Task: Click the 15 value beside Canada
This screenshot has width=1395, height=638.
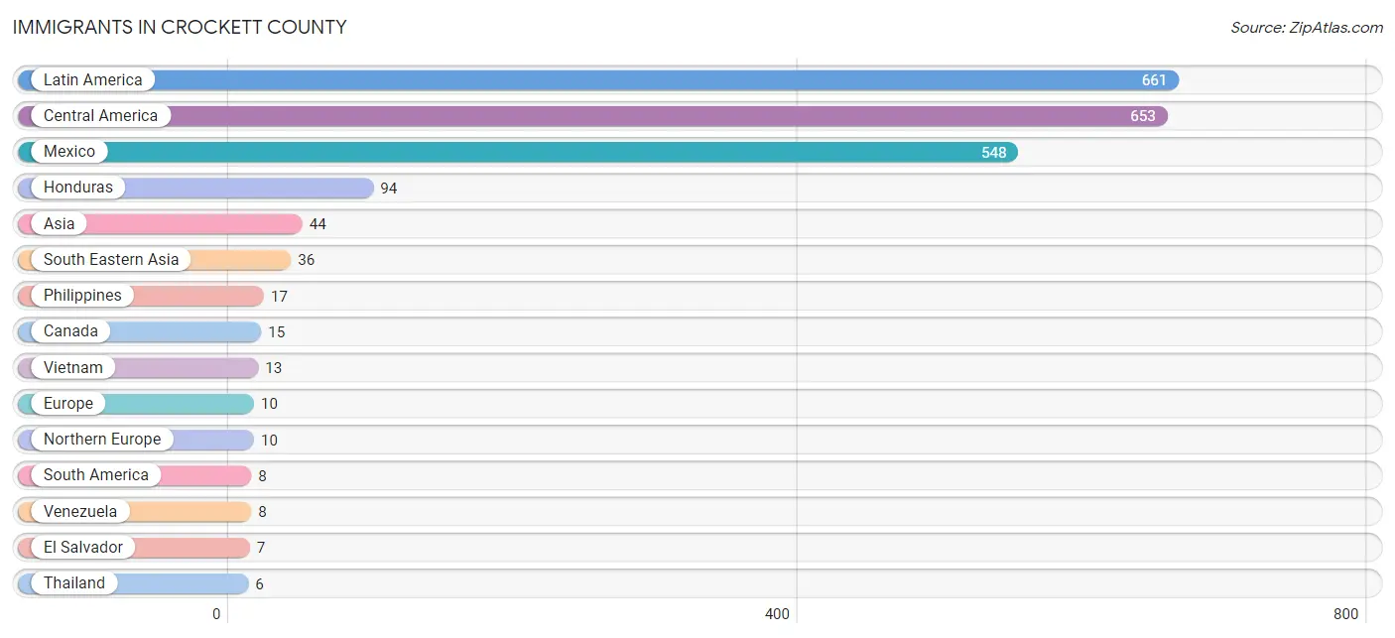Action: [276, 332]
